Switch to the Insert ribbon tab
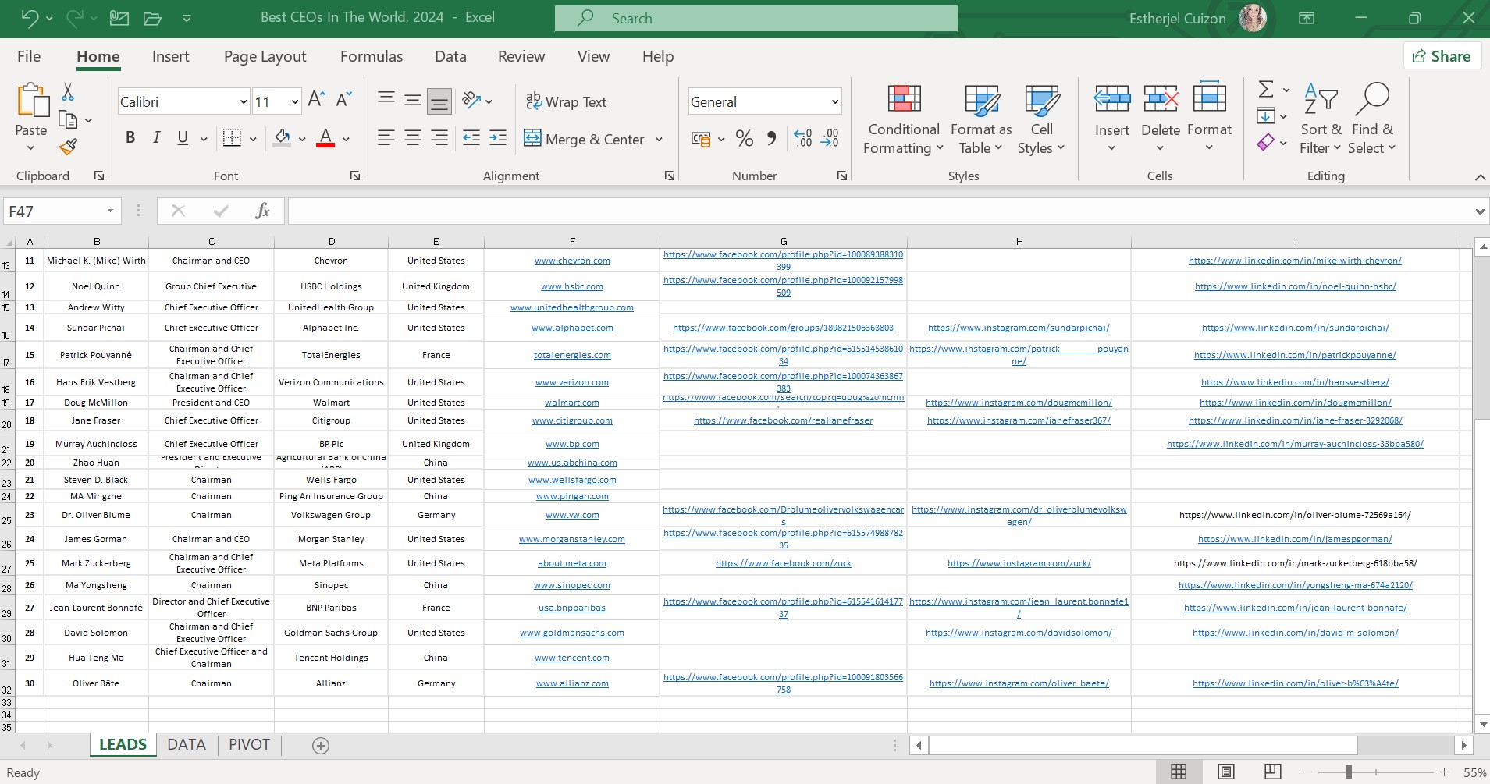The image size is (1490, 784). coord(170,56)
